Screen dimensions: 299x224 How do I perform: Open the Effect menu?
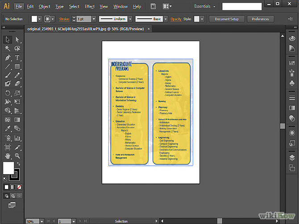pyautogui.click(x=89, y=7)
